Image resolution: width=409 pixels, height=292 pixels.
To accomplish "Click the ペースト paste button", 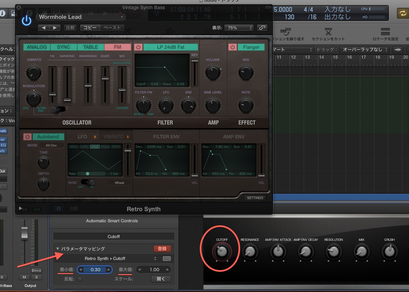I will [112, 28].
